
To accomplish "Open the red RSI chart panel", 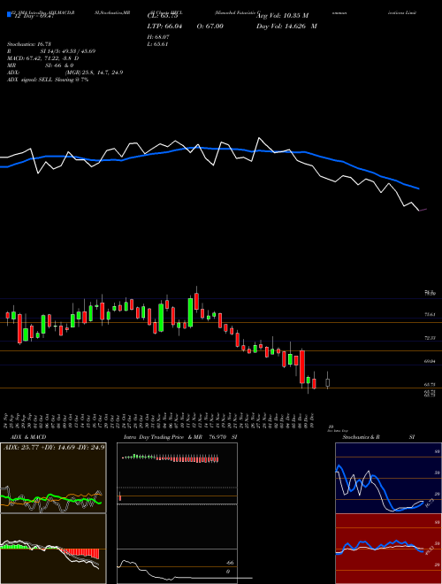I will tap(388, 549).
